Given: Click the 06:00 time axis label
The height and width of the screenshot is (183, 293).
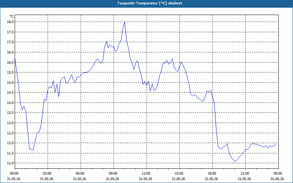Looking at the screenshot, I should 81,173.
